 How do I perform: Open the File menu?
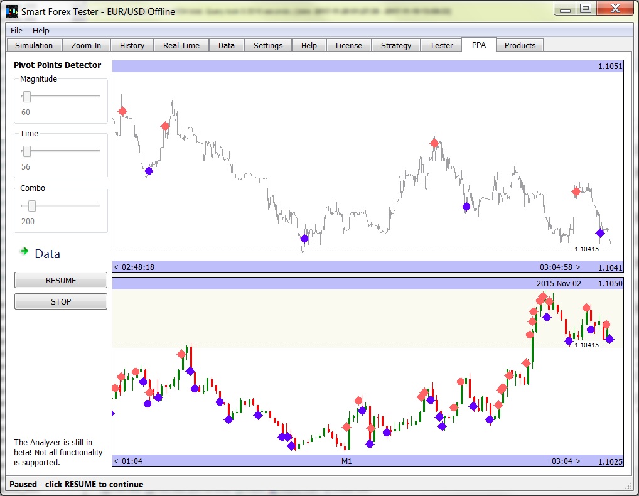coord(16,31)
